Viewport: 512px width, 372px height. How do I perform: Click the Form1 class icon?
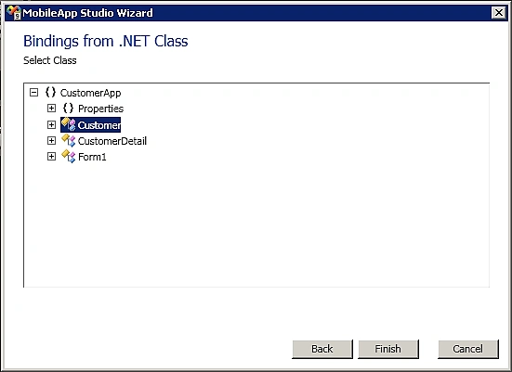click(69, 157)
